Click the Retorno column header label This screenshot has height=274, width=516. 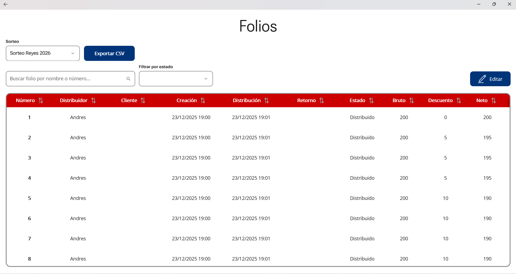coord(306,100)
